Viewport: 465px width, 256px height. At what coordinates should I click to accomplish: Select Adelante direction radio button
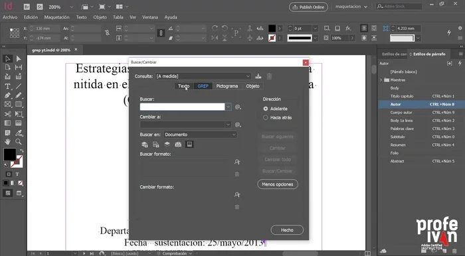[x=266, y=109]
